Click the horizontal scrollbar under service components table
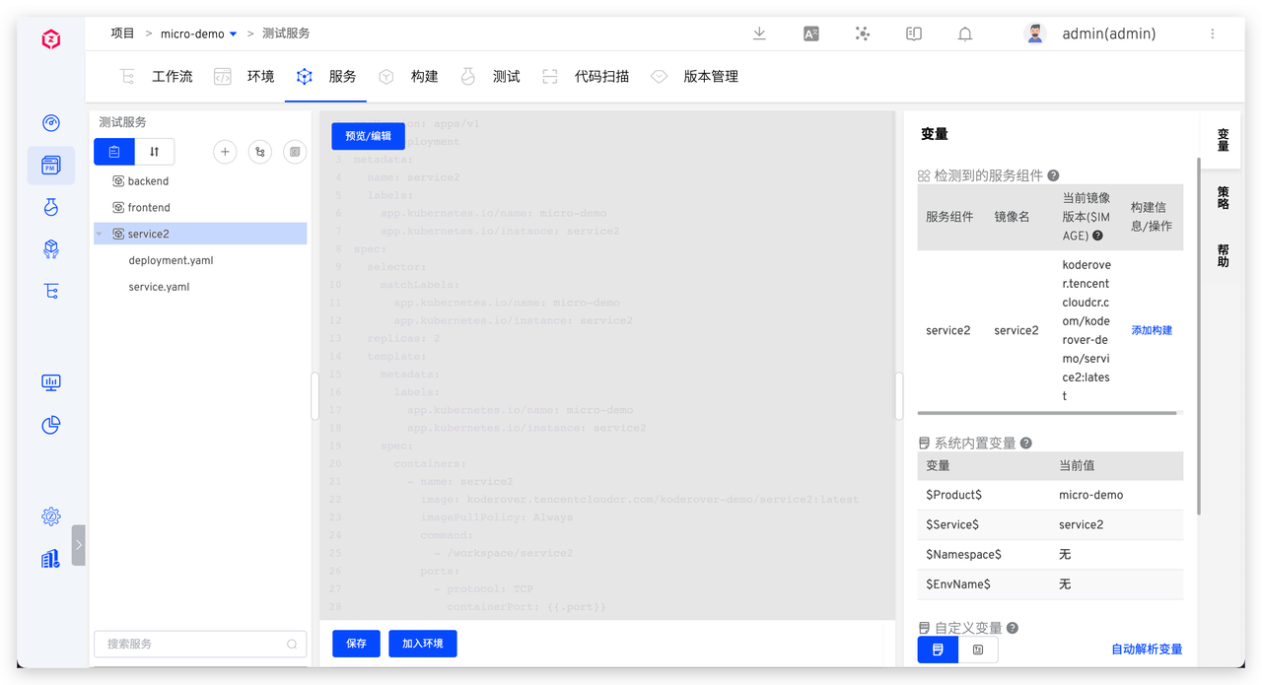This screenshot has height=685, width=1262. coord(1046,413)
